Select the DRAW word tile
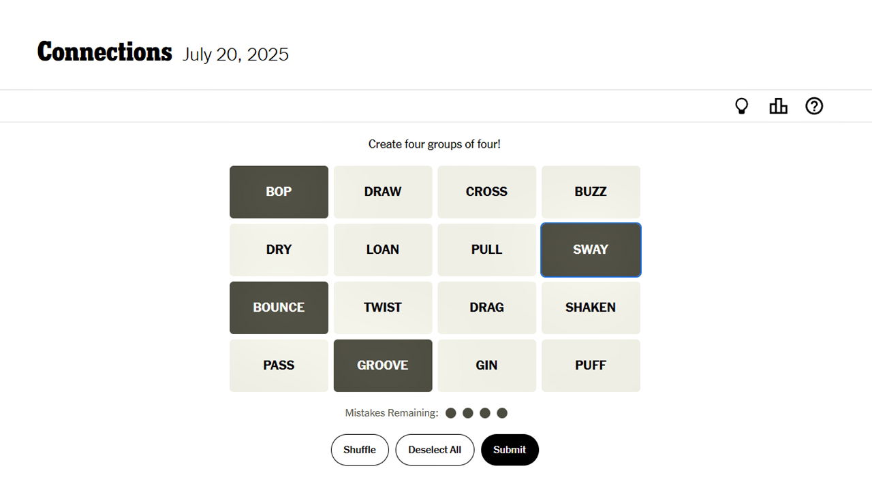872x490 pixels. pos(383,192)
